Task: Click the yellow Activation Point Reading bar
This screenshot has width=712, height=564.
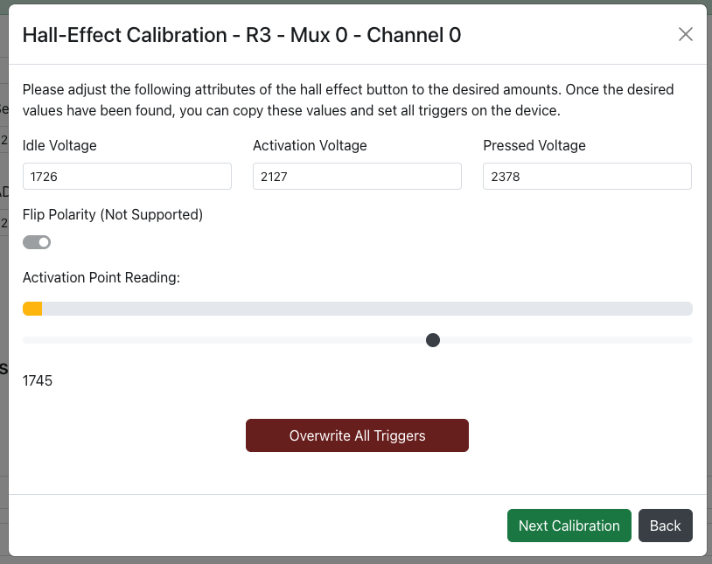Action: (x=32, y=308)
